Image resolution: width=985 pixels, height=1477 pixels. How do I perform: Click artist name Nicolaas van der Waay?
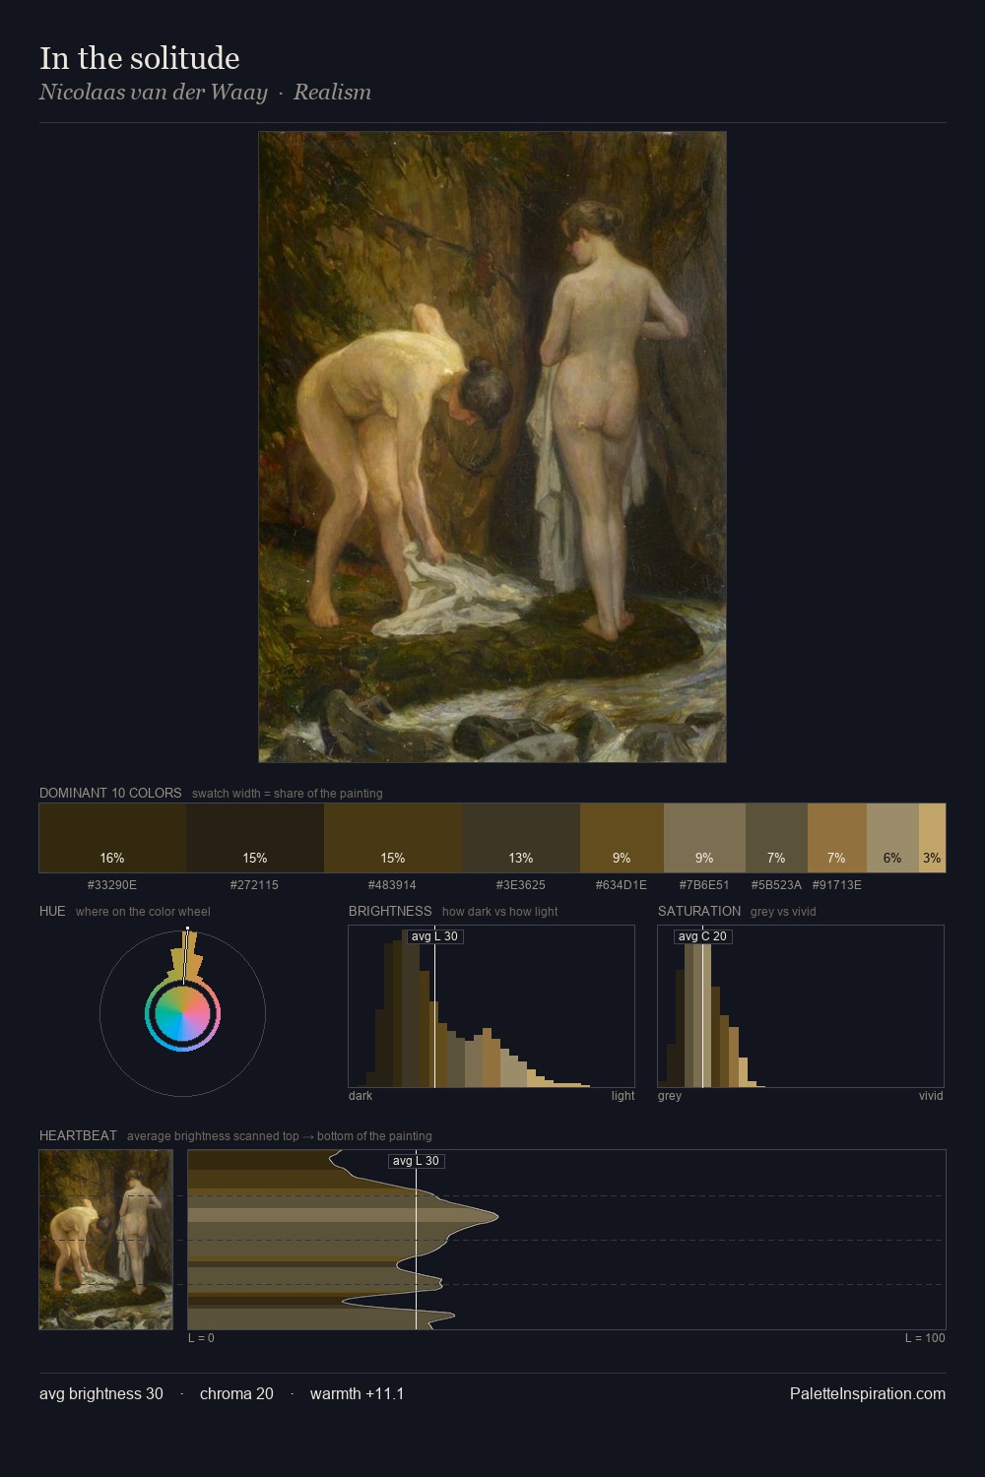(154, 92)
